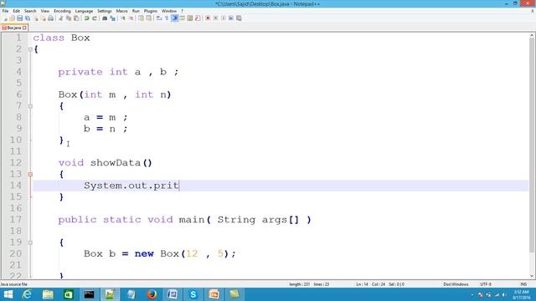
Task: Click the scrollbar down arrow
Action: tap(532, 276)
